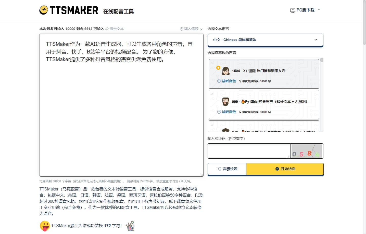Open the 中文 - Chinese language dropdown
The height and width of the screenshot is (234, 366).
[265, 40]
